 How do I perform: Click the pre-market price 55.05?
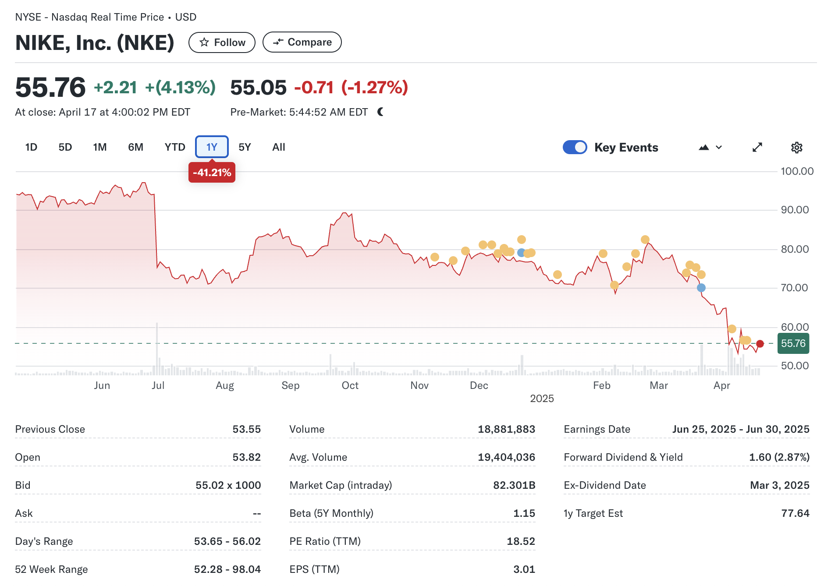pyautogui.click(x=258, y=87)
